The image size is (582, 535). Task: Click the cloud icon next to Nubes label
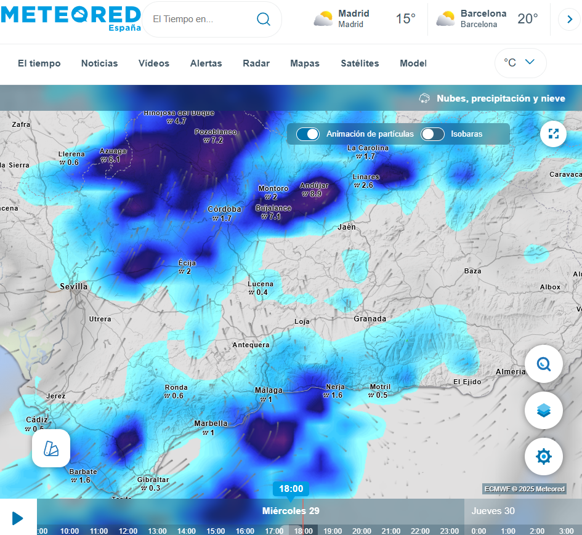click(424, 98)
